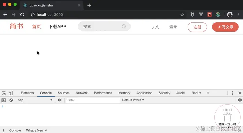View site information icon next to localhost
Screen dimensions: 243x133
click(33, 15)
